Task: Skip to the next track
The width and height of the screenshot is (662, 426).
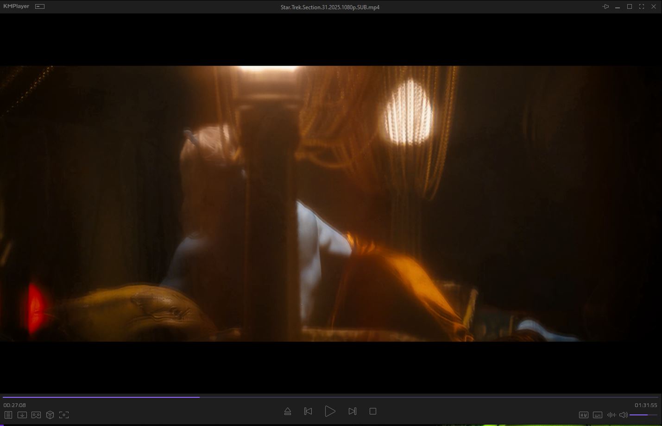Action: click(352, 411)
